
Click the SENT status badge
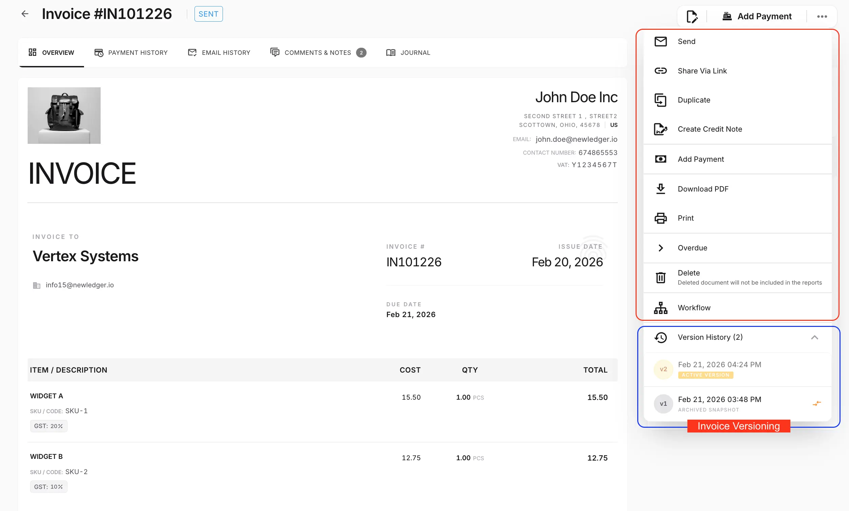point(208,14)
